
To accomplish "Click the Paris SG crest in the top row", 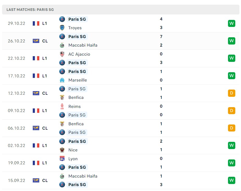I will 62,19.
